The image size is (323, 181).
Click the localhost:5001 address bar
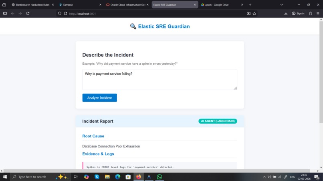157,14
